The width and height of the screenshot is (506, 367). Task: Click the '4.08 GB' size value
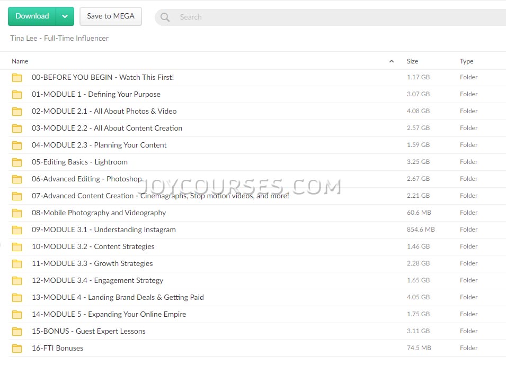tap(418, 111)
